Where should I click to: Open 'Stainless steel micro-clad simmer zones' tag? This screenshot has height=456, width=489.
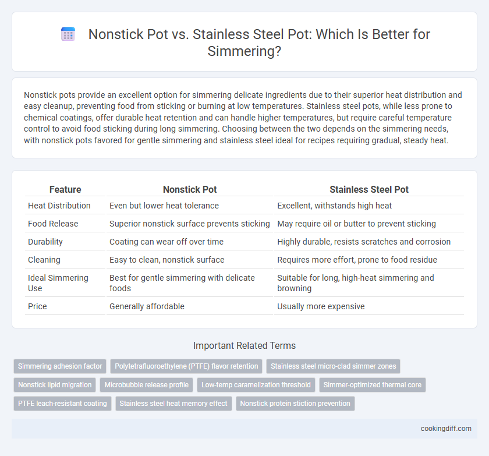pos(334,366)
